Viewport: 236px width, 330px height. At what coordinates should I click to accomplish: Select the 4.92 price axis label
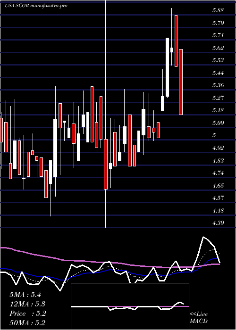(218, 148)
